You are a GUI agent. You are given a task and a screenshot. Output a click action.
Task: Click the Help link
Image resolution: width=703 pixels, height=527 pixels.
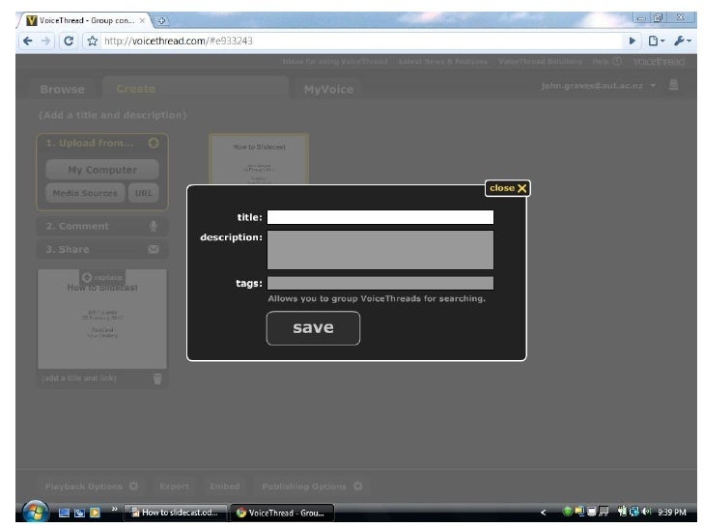click(x=606, y=62)
